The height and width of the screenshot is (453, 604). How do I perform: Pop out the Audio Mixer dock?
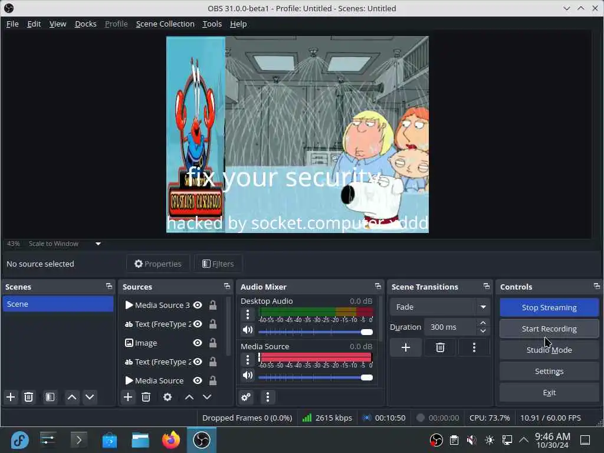[x=378, y=286]
